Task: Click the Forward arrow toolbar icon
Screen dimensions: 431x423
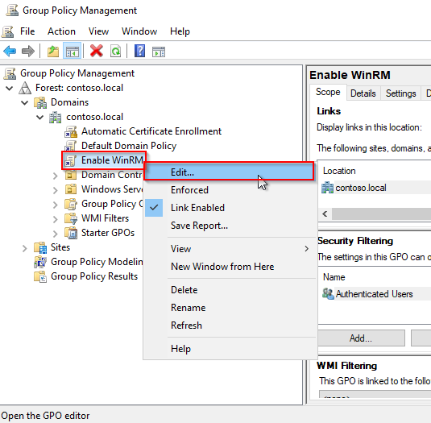Action: click(x=27, y=51)
